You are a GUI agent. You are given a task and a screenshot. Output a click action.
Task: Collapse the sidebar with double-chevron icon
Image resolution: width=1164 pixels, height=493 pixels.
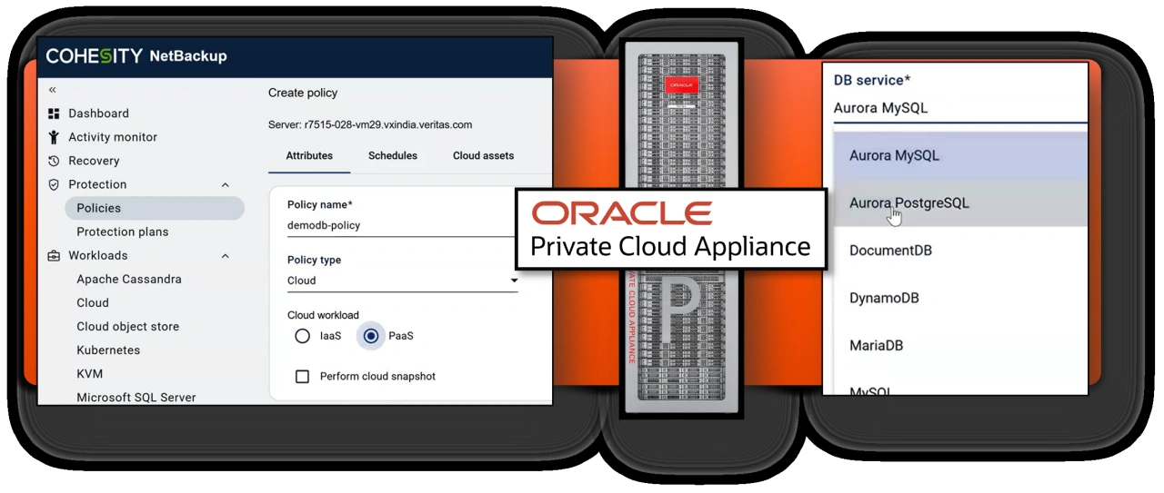tap(53, 90)
